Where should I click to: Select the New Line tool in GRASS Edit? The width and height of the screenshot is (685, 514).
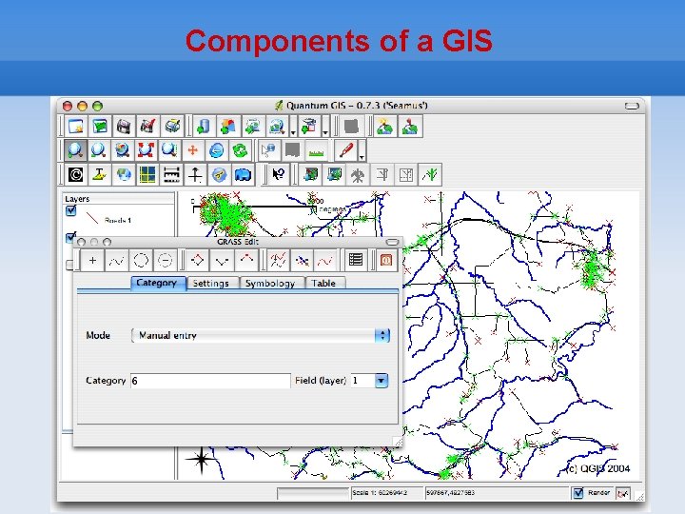click(x=116, y=260)
